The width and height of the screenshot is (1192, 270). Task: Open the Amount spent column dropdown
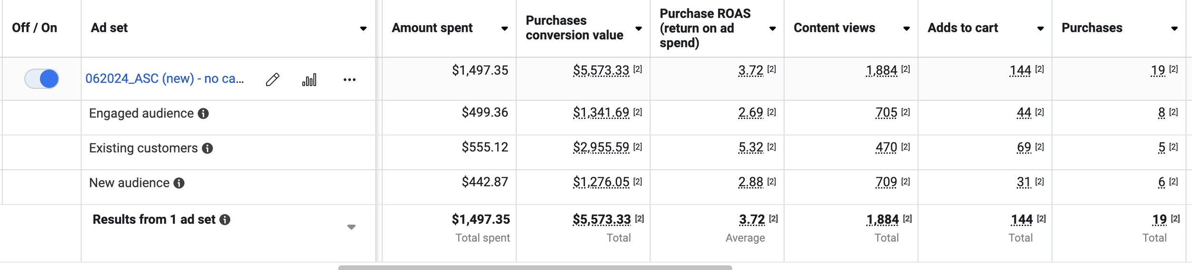pos(504,29)
